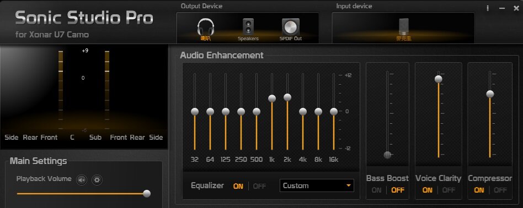
Task: Click the Voice Clarity level slider knob
Action: tap(439, 79)
